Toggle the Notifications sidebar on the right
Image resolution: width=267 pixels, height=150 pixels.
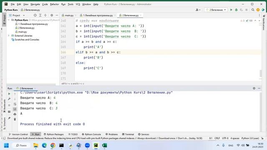point(264,22)
